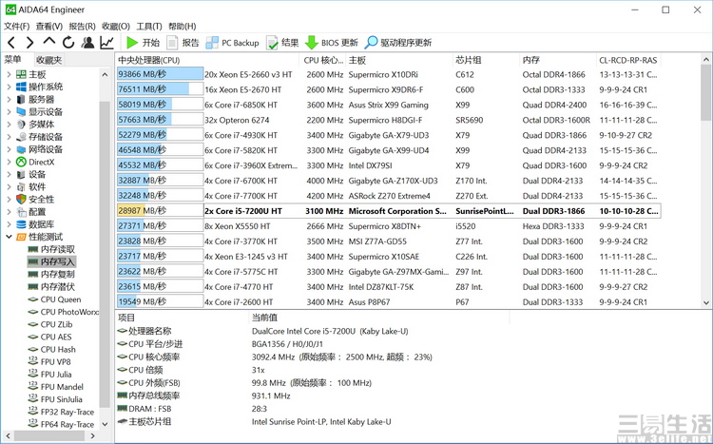Select the 19549 MB/秒 result bar
Screen dimensions: 713x444
coord(160,301)
